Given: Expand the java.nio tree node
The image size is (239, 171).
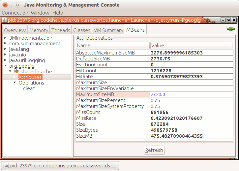Looking at the screenshot, I should pyautogui.click(x=5, y=54).
